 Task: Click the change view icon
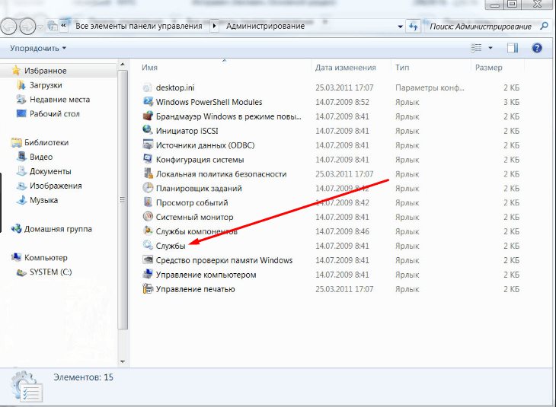click(476, 48)
